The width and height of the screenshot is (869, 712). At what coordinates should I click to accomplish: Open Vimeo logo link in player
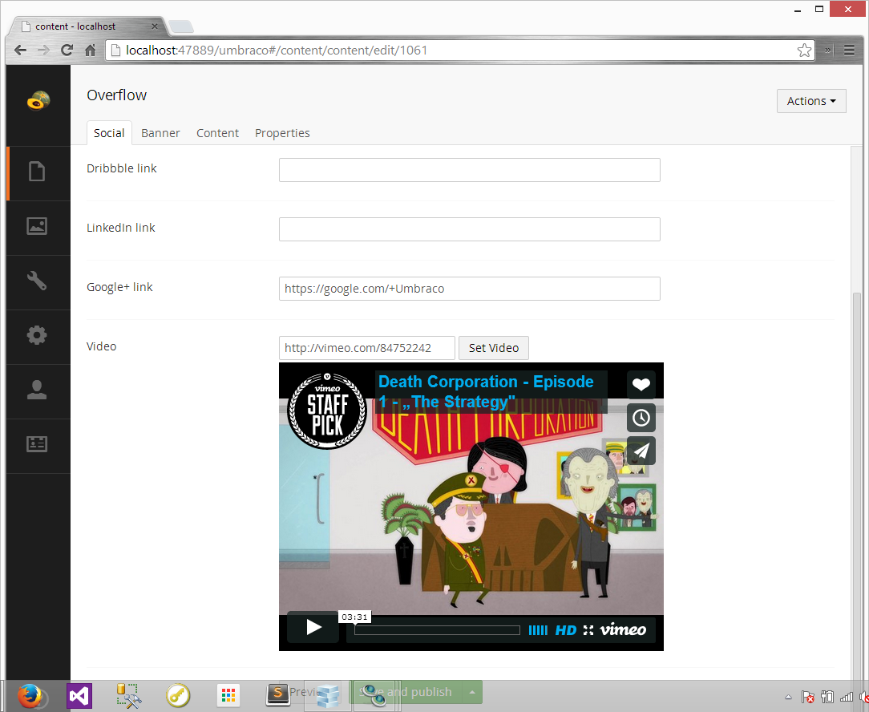click(x=624, y=629)
